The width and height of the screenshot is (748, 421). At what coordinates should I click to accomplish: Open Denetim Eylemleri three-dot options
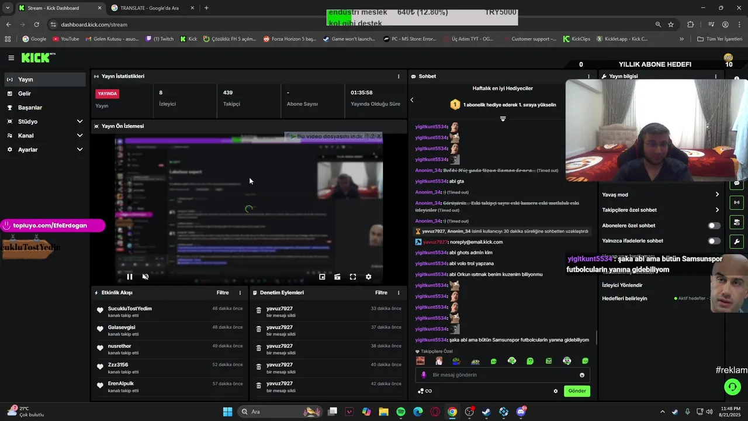coord(399,293)
